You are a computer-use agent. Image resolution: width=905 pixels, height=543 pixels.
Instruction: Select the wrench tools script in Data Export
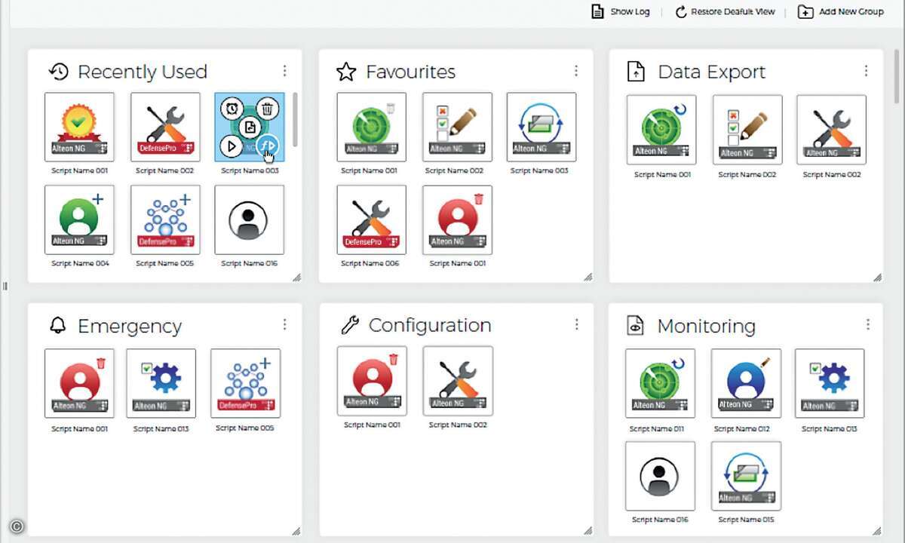click(x=831, y=129)
